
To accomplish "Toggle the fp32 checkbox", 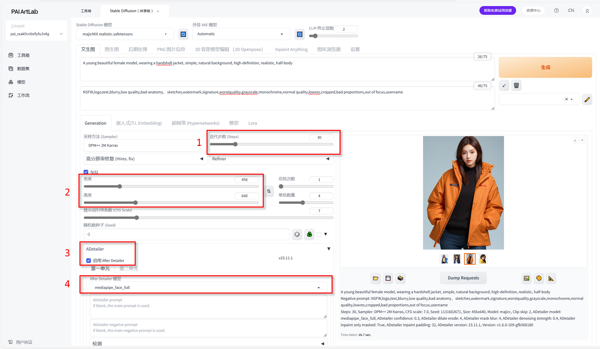I will click(x=86, y=172).
